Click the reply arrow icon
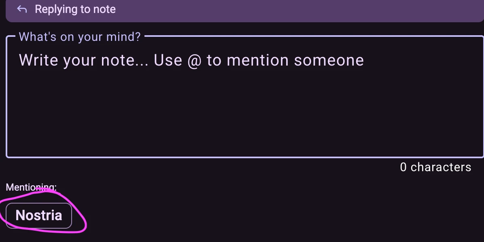 [22, 9]
